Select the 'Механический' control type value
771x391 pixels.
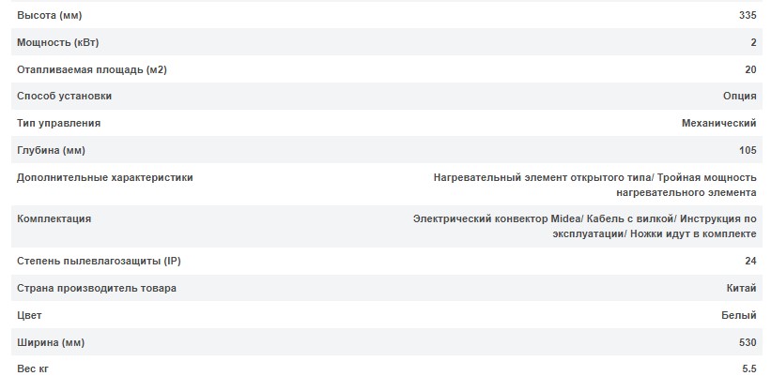point(718,123)
